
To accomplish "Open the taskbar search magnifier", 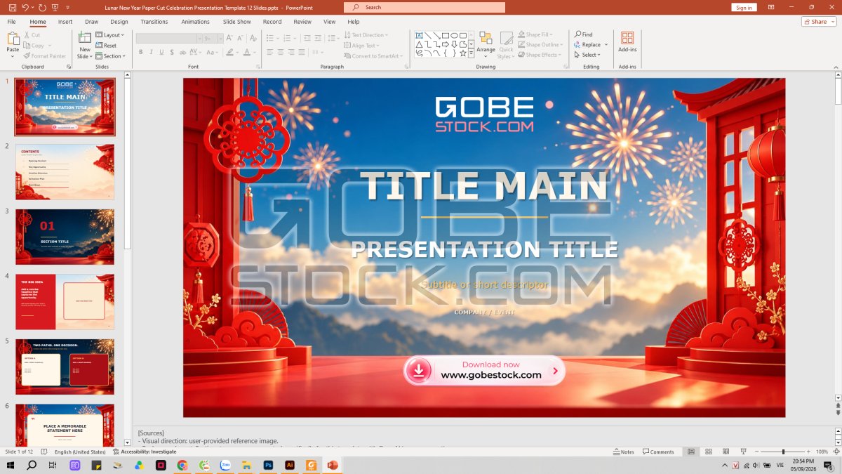I will click(x=32, y=465).
